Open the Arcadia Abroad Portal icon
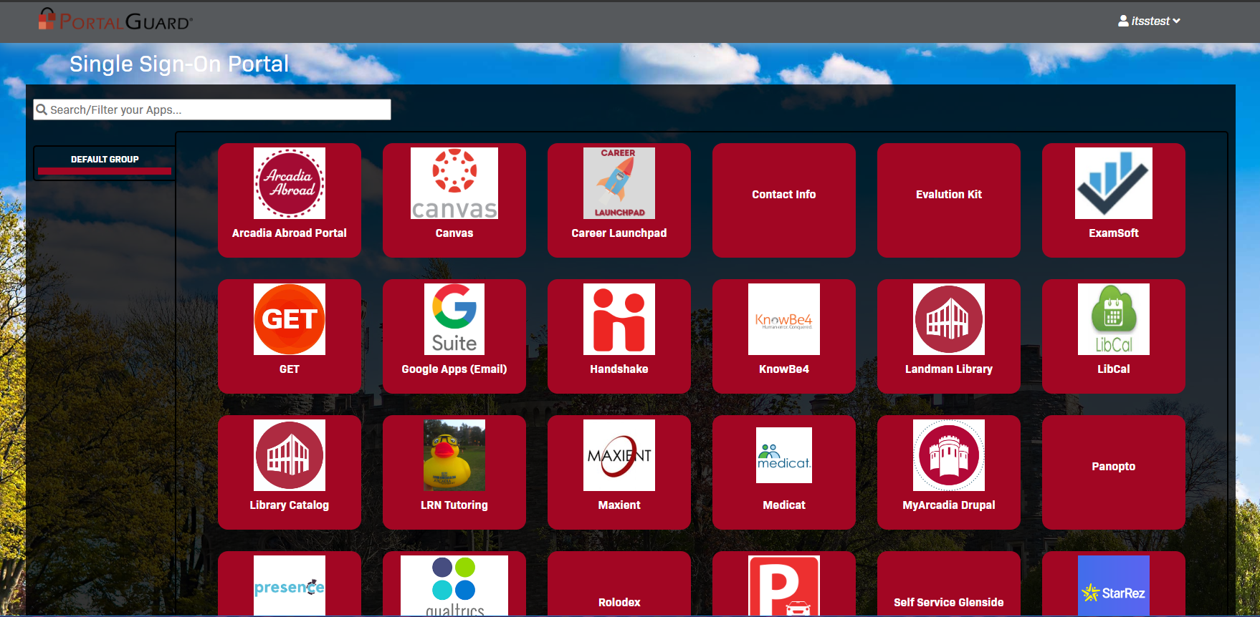Image resolution: width=1260 pixels, height=617 pixels. click(x=290, y=183)
